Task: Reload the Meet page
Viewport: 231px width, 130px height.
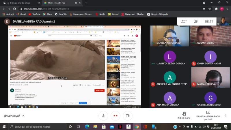Action: (14, 9)
